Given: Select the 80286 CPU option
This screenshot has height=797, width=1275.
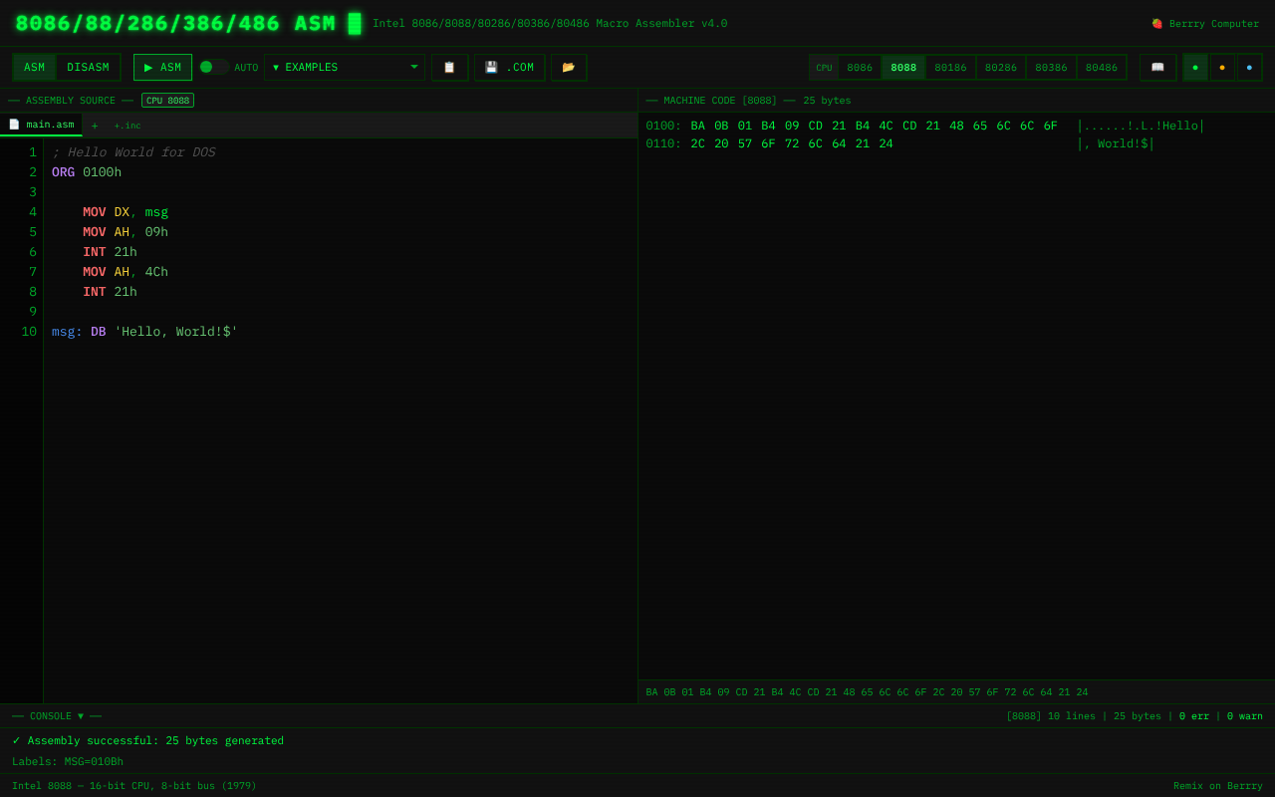Looking at the screenshot, I should [x=1001, y=68].
